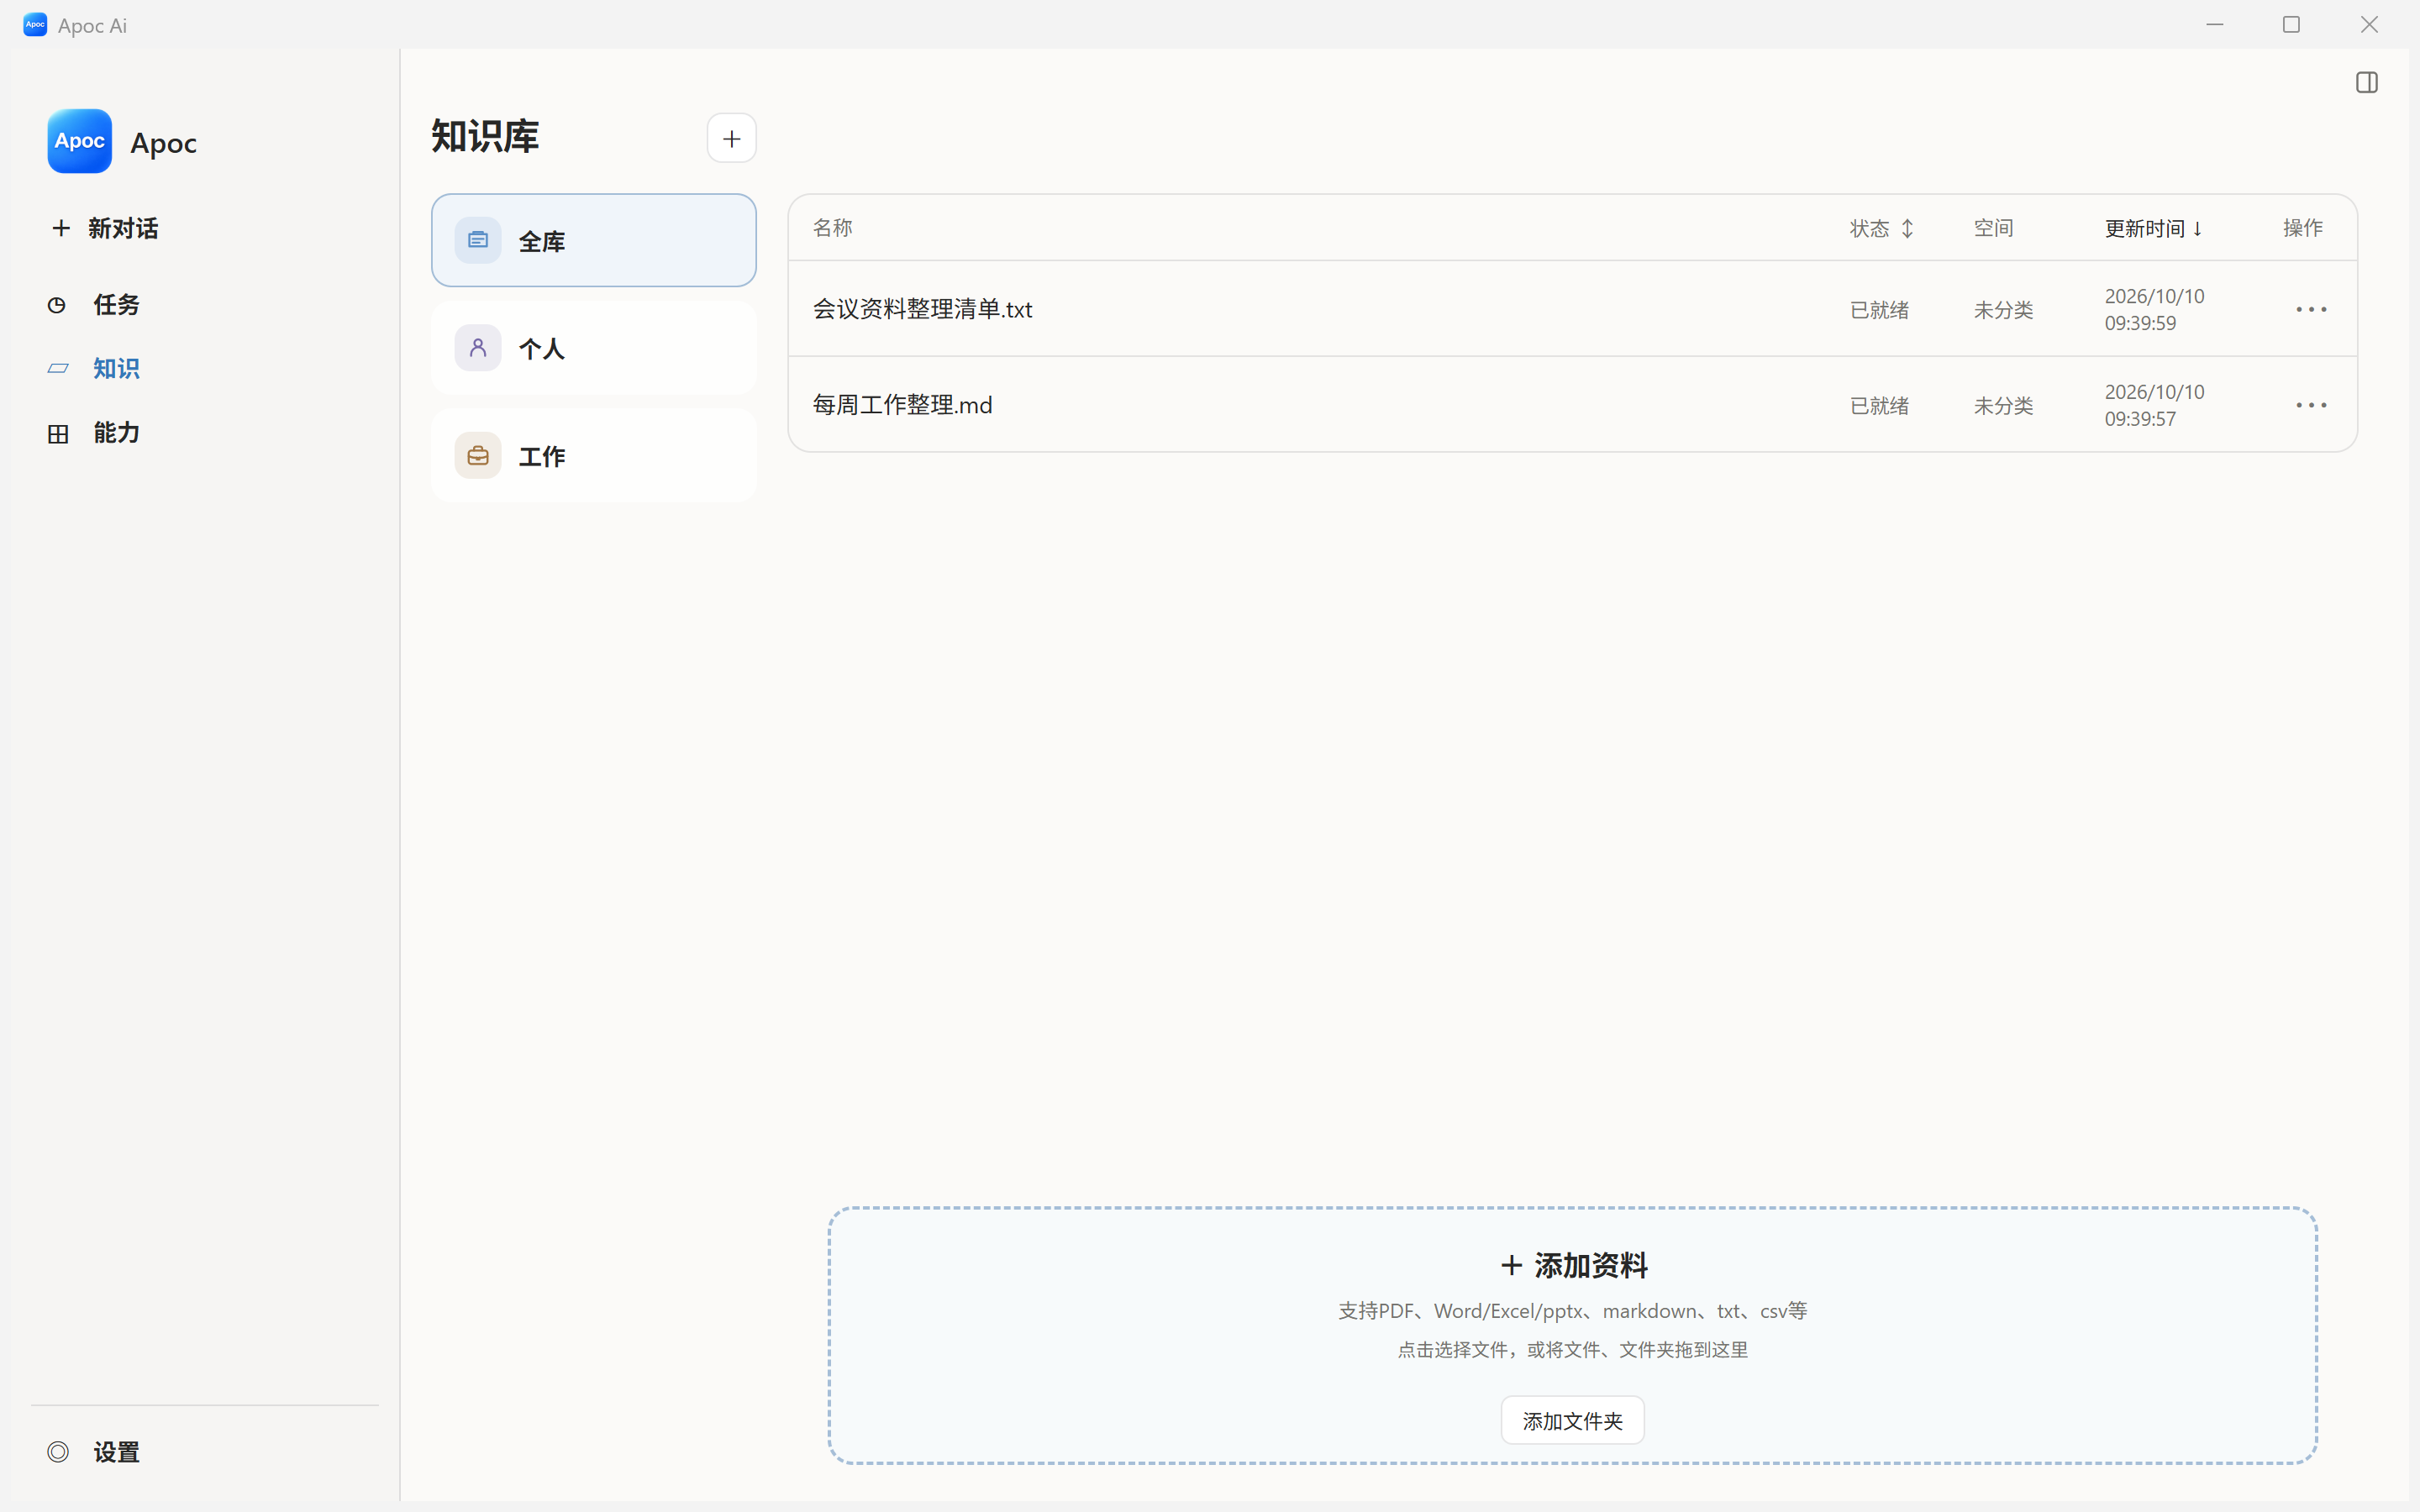2420x1512 pixels.
Task: Sort table by 状态 column
Action: coord(1881,228)
